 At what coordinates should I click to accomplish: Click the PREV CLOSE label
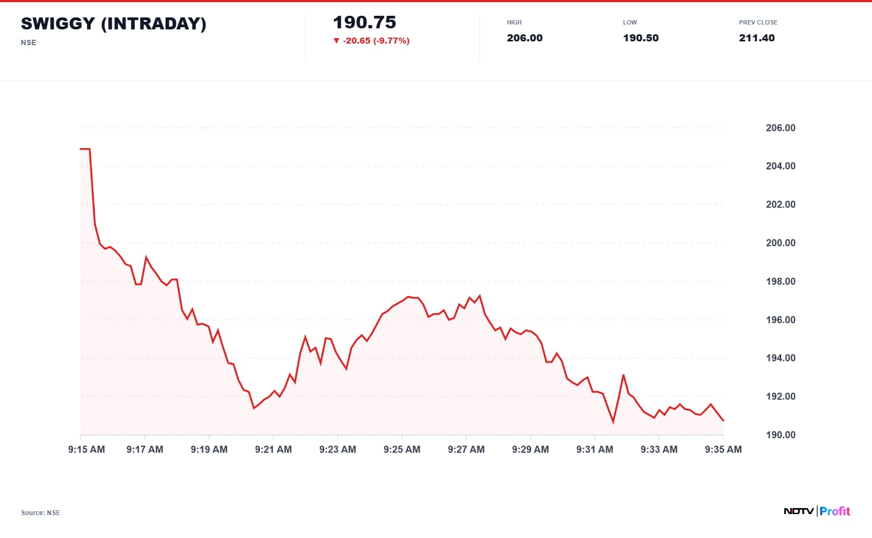758,22
